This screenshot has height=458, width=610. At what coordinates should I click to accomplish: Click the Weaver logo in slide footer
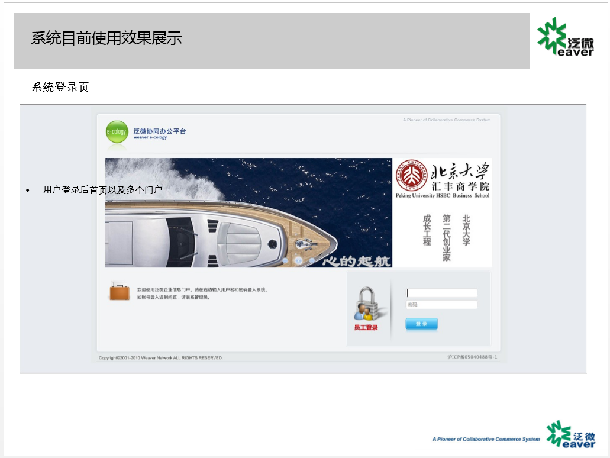click(570, 434)
